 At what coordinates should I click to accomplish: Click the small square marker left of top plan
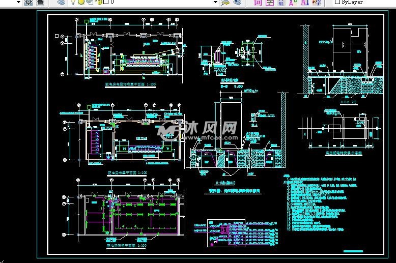coord(56,36)
